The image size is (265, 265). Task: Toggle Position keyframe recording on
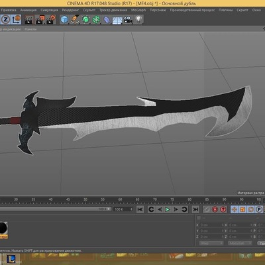coord(235,209)
